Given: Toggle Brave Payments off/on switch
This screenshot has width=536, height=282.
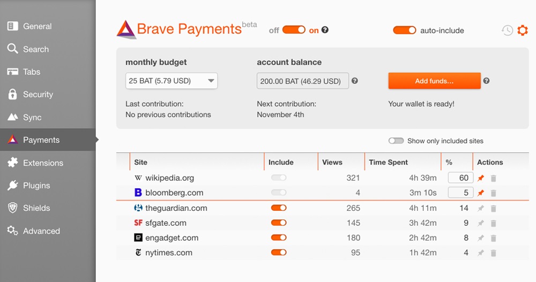Looking at the screenshot, I should point(294,30).
